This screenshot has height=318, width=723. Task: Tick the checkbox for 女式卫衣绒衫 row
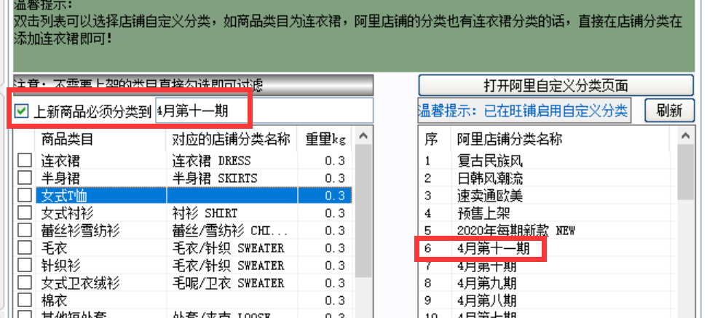pos(25,282)
